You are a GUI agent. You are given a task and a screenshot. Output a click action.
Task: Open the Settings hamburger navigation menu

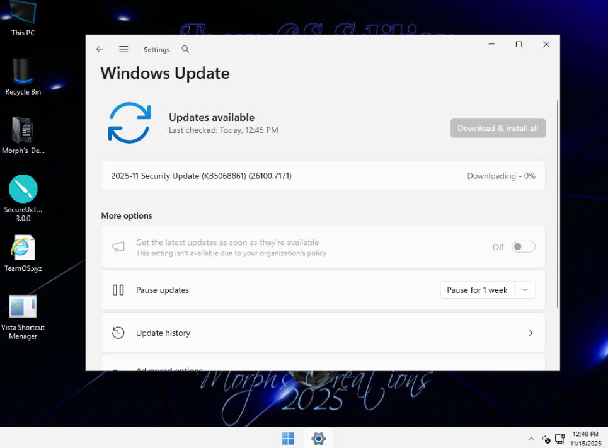pyautogui.click(x=123, y=49)
